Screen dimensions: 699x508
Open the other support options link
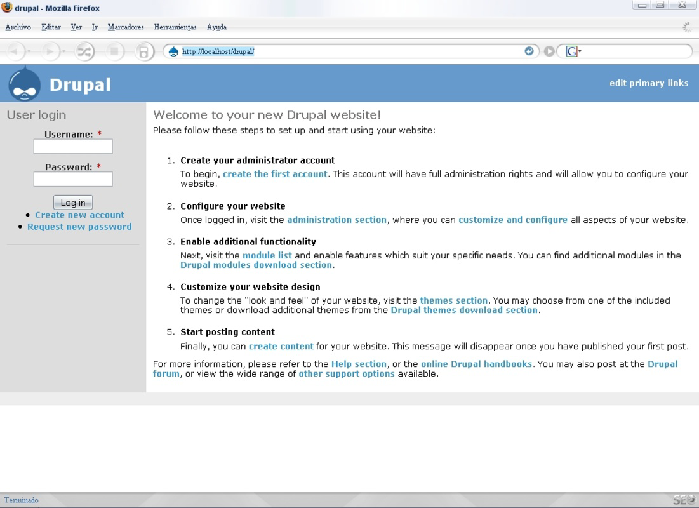(347, 374)
